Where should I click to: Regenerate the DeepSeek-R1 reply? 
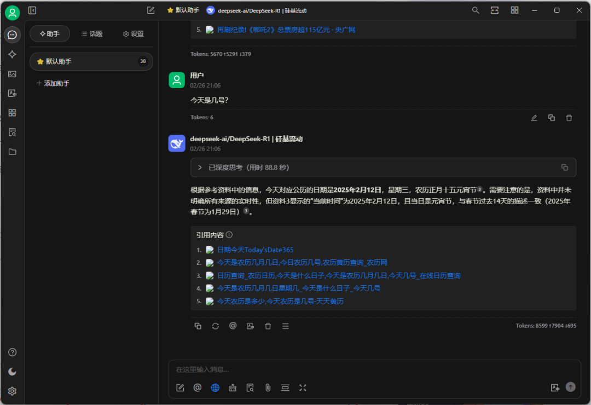tap(216, 326)
